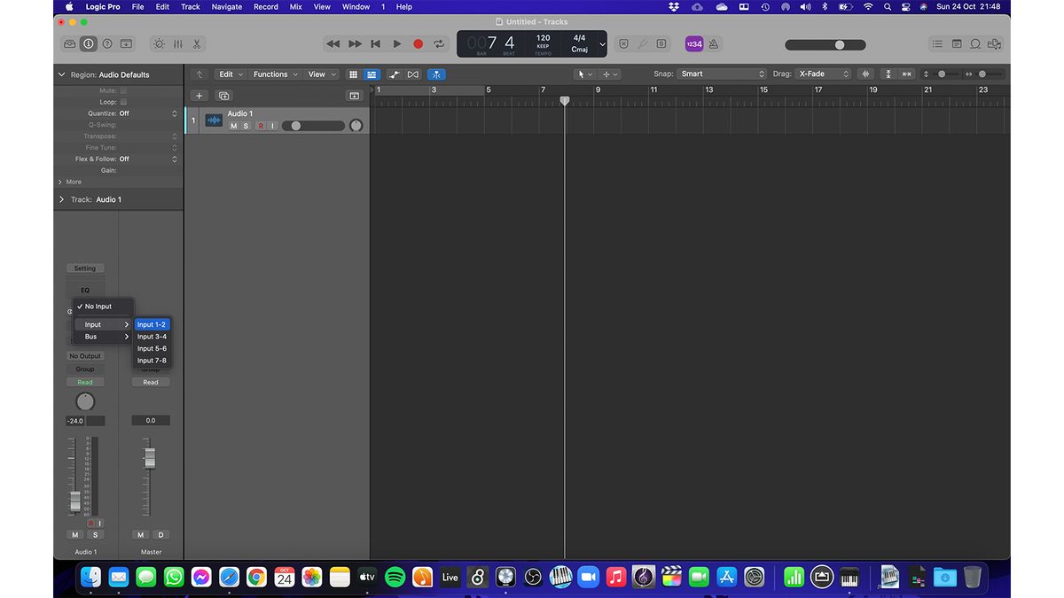This screenshot has height=598, width=1064.
Task: Adjust the pan knob on the Audio 1 channel
Action: [x=85, y=401]
